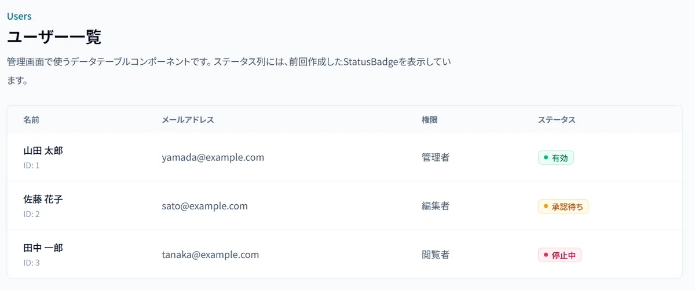The height and width of the screenshot is (291, 695).
Task: Click the ステータス column header
Action: point(557,120)
